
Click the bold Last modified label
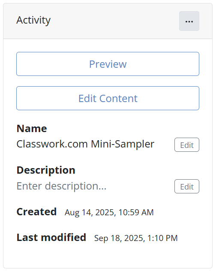[x=51, y=238]
